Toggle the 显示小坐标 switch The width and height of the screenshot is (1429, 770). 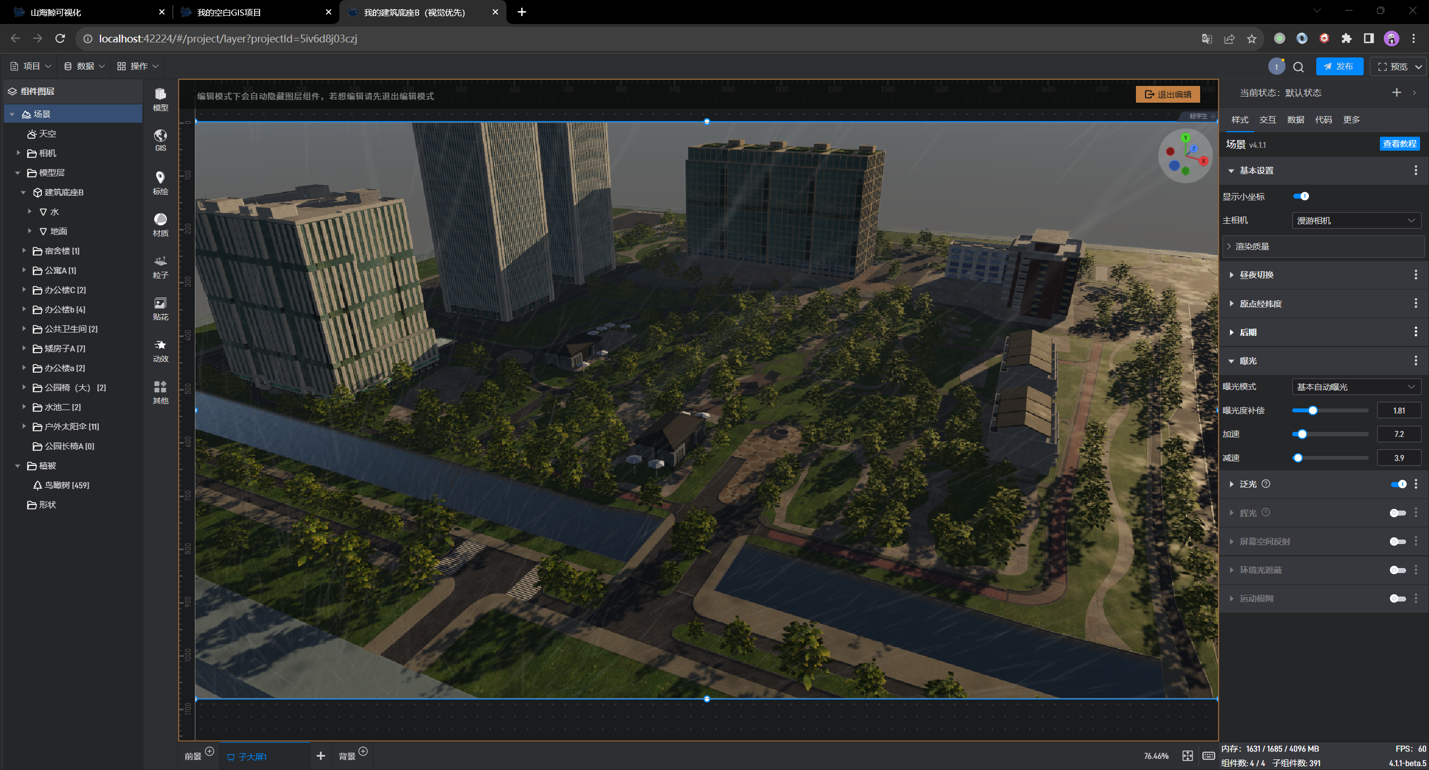pos(1301,196)
